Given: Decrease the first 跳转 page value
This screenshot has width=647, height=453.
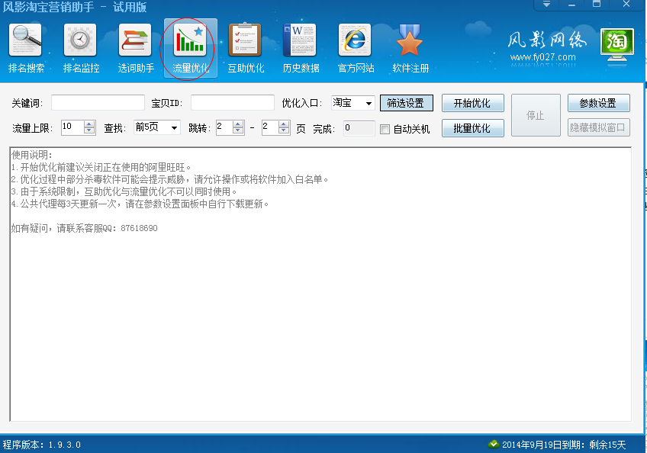Looking at the screenshot, I should 238,130.
